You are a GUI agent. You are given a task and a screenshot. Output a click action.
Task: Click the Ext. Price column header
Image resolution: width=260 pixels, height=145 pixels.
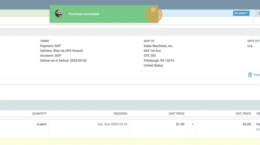(243, 114)
